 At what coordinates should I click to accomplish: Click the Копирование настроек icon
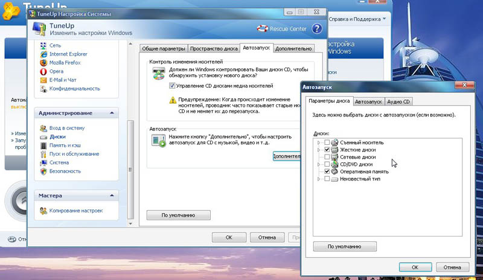point(43,211)
